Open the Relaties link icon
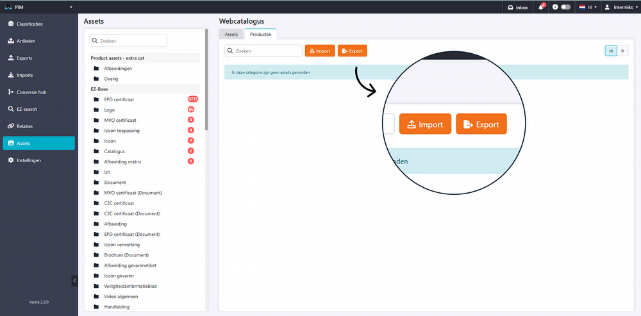 click(x=11, y=126)
